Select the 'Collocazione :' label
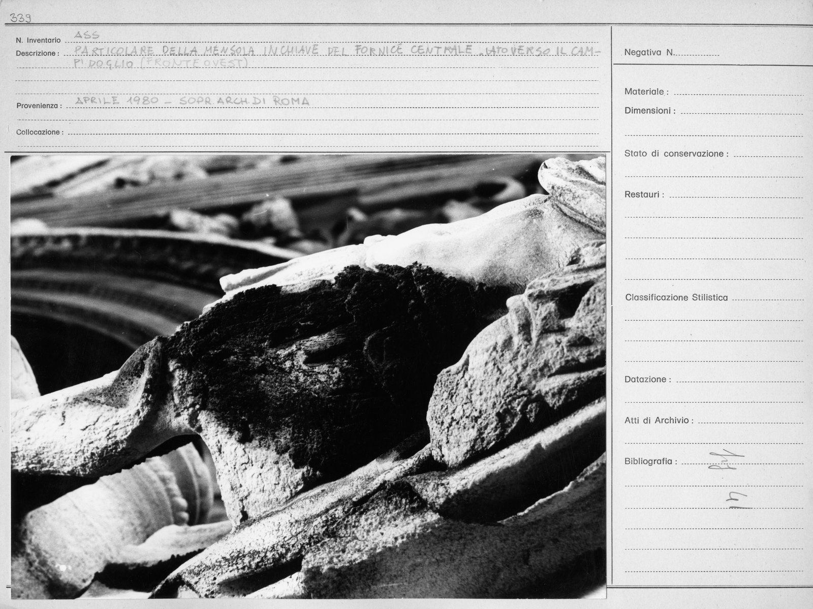The height and width of the screenshot is (609, 813). pyautogui.click(x=40, y=132)
